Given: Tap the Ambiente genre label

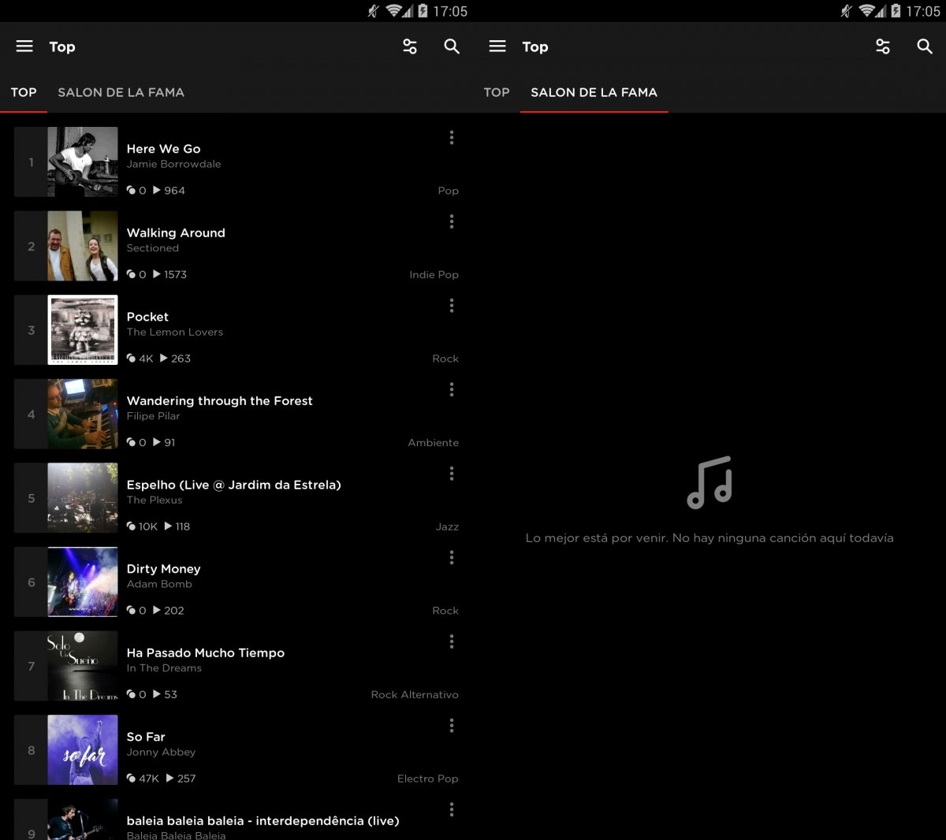Looking at the screenshot, I should pos(434,443).
